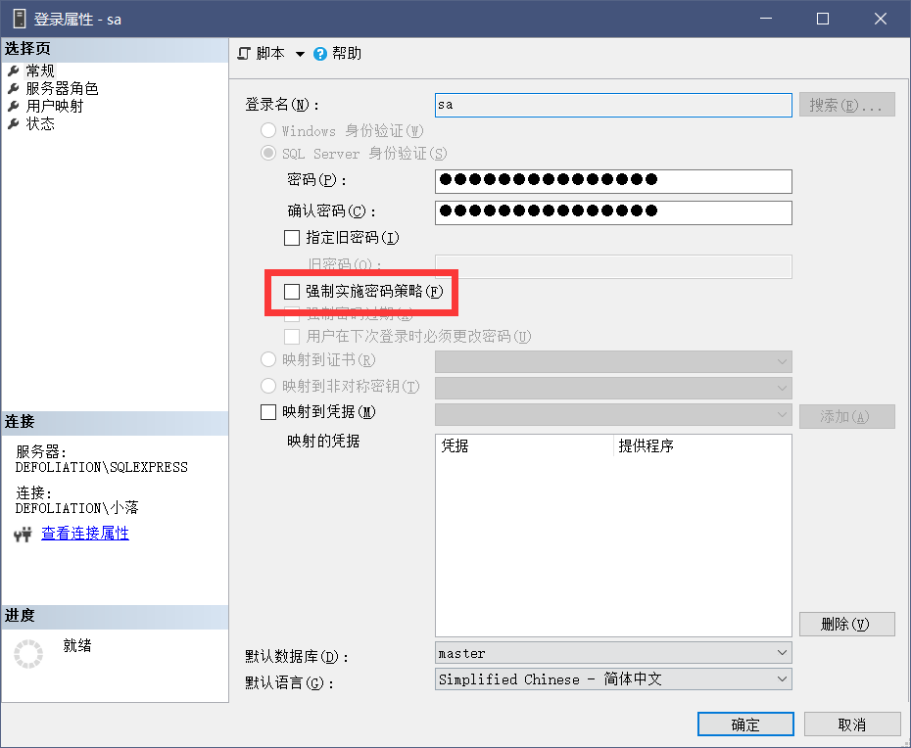Click the blue help question-mark icon
This screenshot has height=748, width=911.
(320, 54)
